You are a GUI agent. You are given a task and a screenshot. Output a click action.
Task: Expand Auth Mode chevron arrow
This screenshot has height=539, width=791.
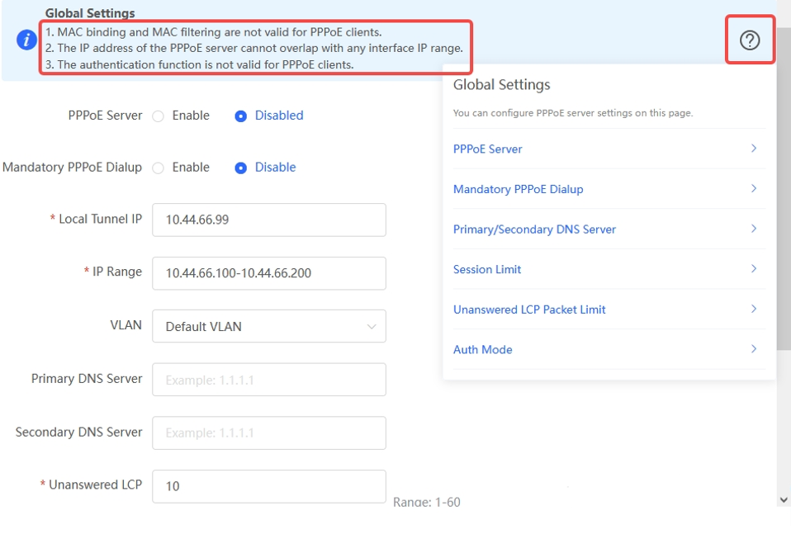coord(753,349)
